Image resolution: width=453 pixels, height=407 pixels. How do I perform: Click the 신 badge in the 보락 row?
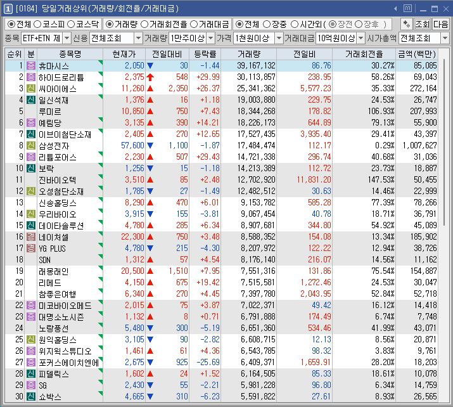[x=31, y=168]
